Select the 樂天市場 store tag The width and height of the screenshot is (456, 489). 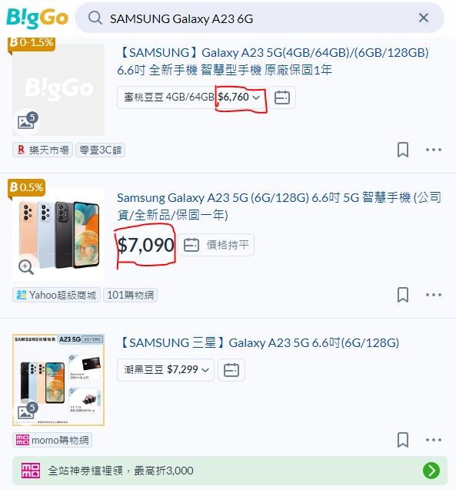click(43, 150)
